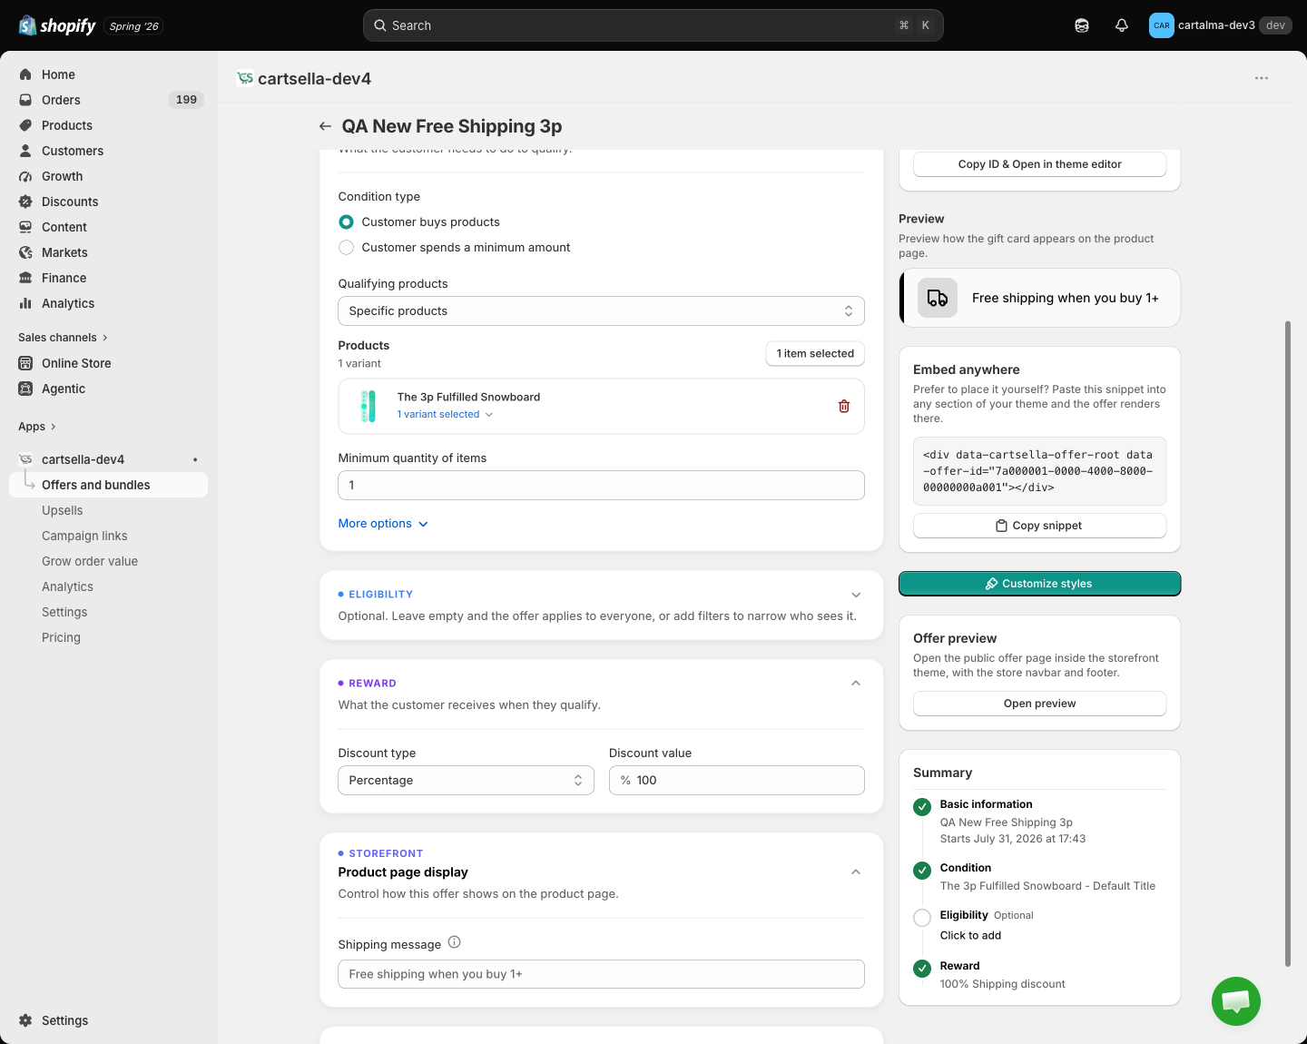Open Grow order value in sidebar
The image size is (1307, 1044).
coord(90,561)
